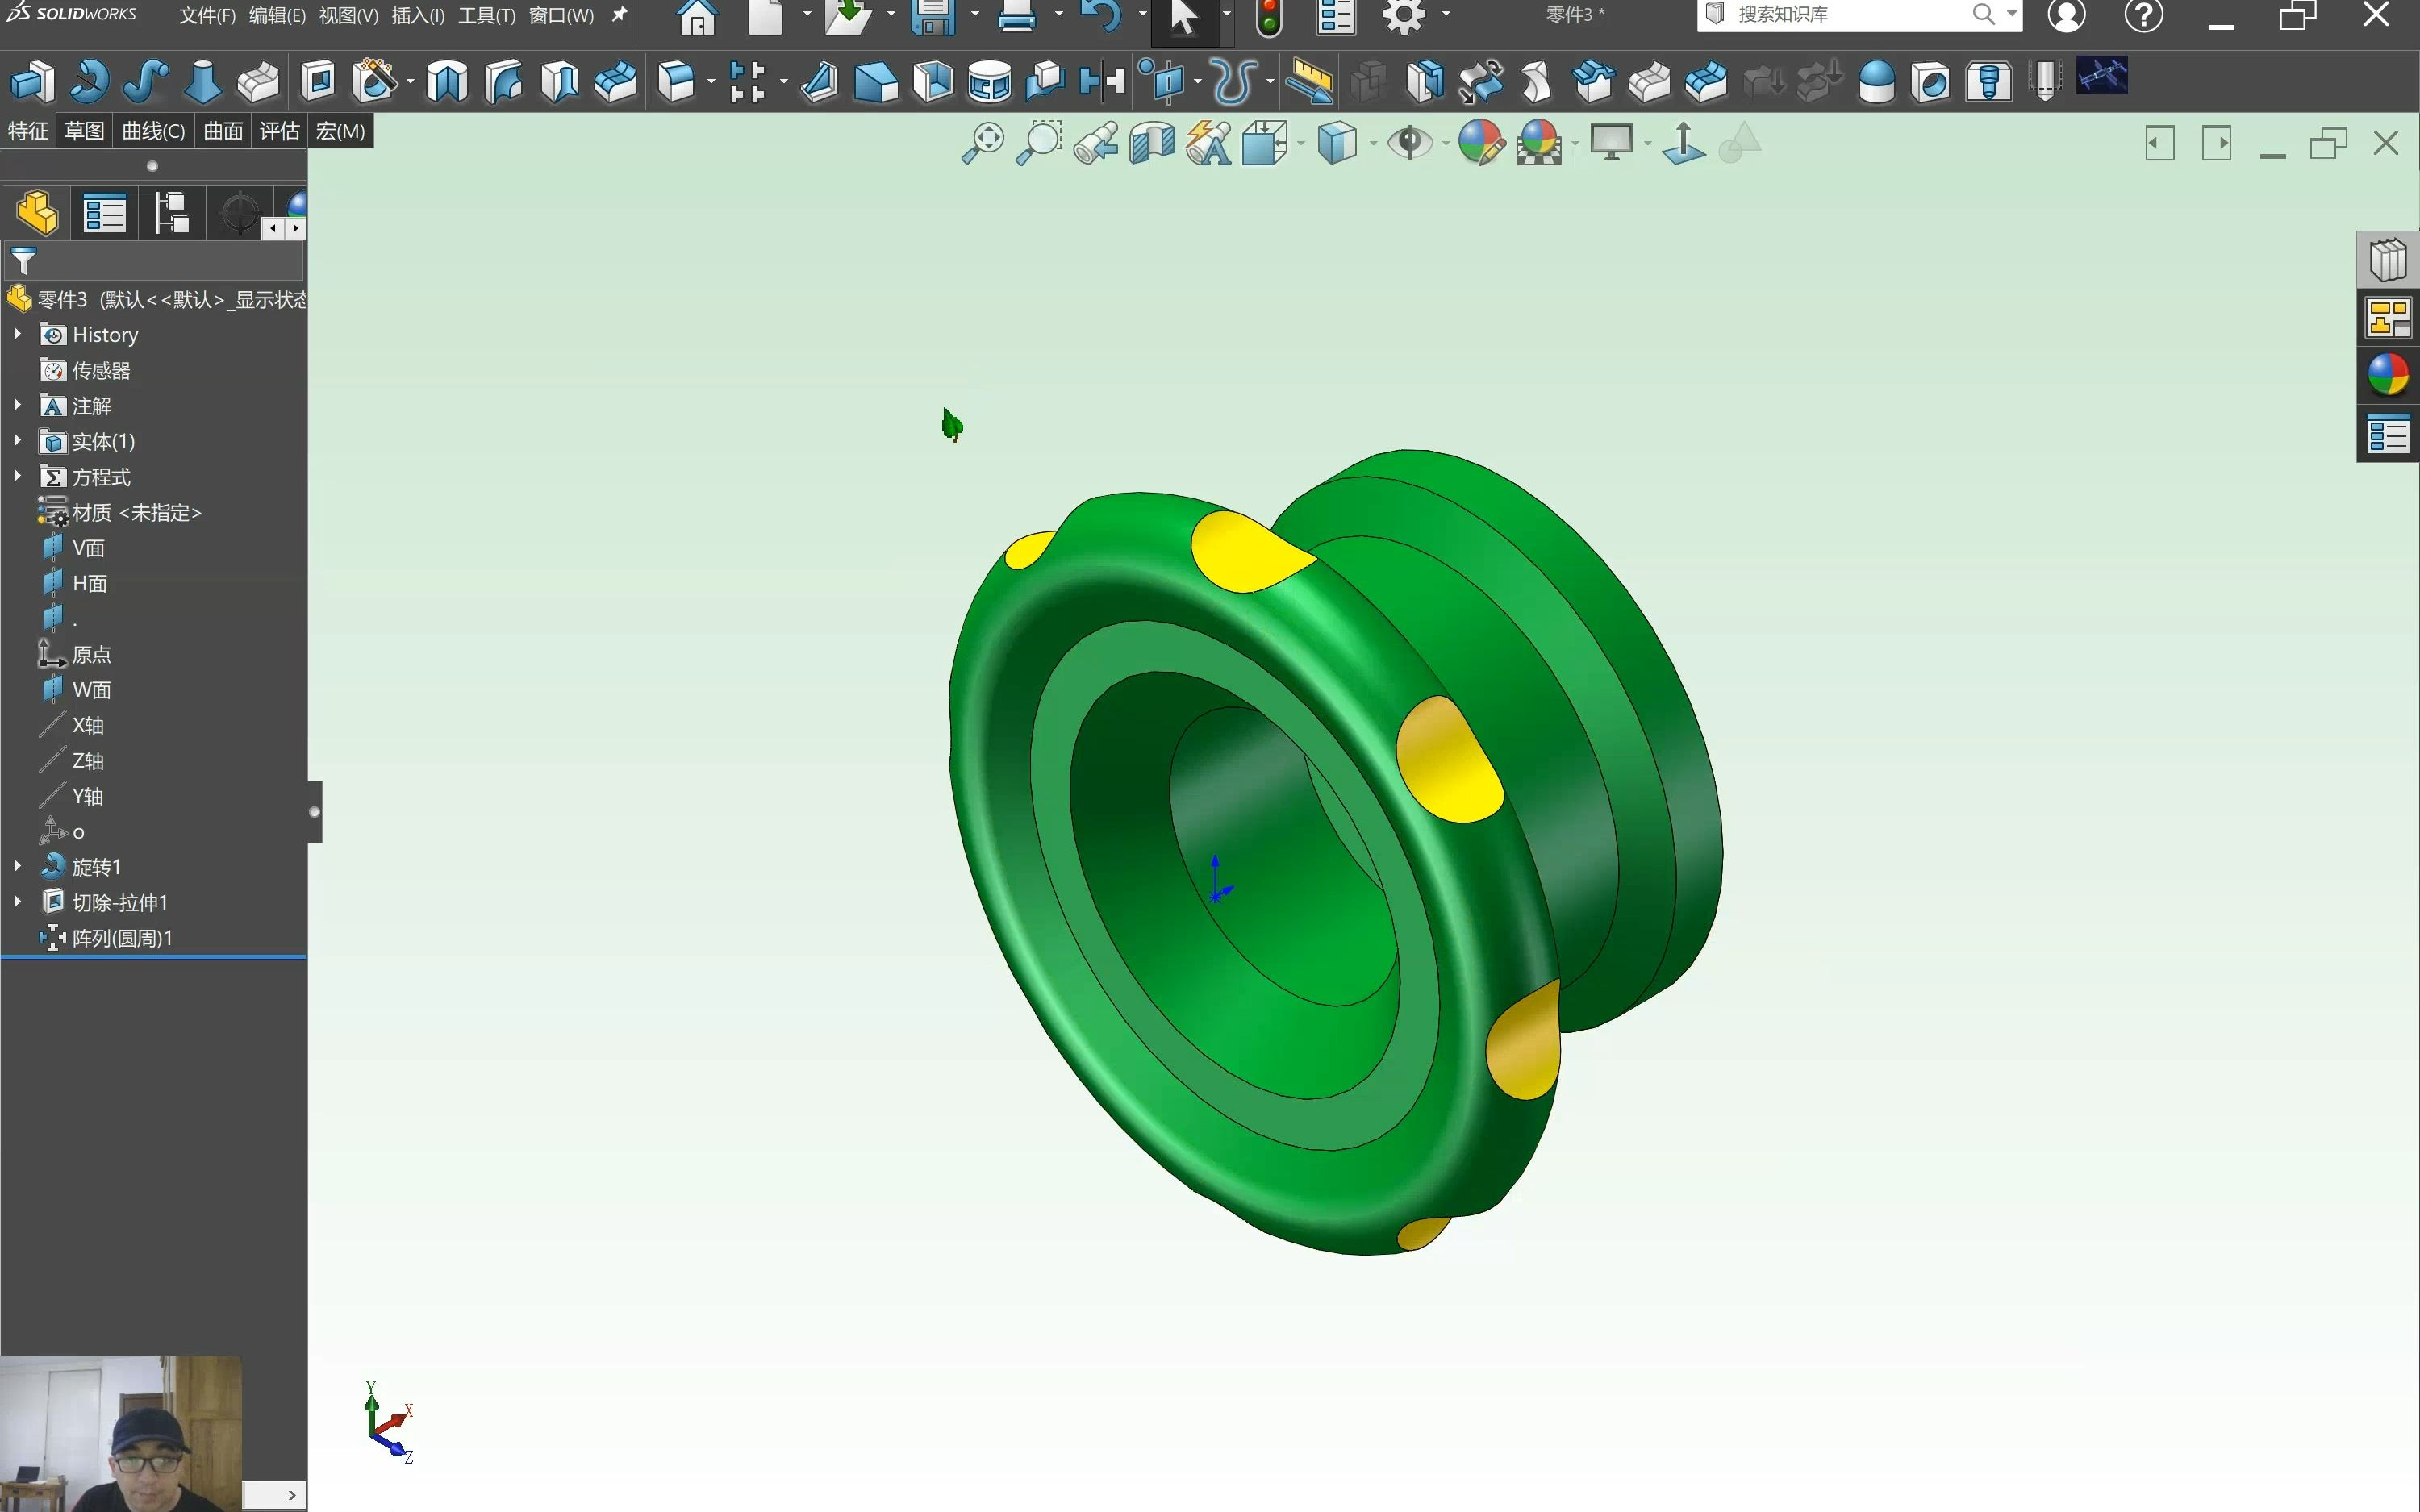Switch to the 草图 tab
Screen dimensions: 2420x1512
point(84,131)
